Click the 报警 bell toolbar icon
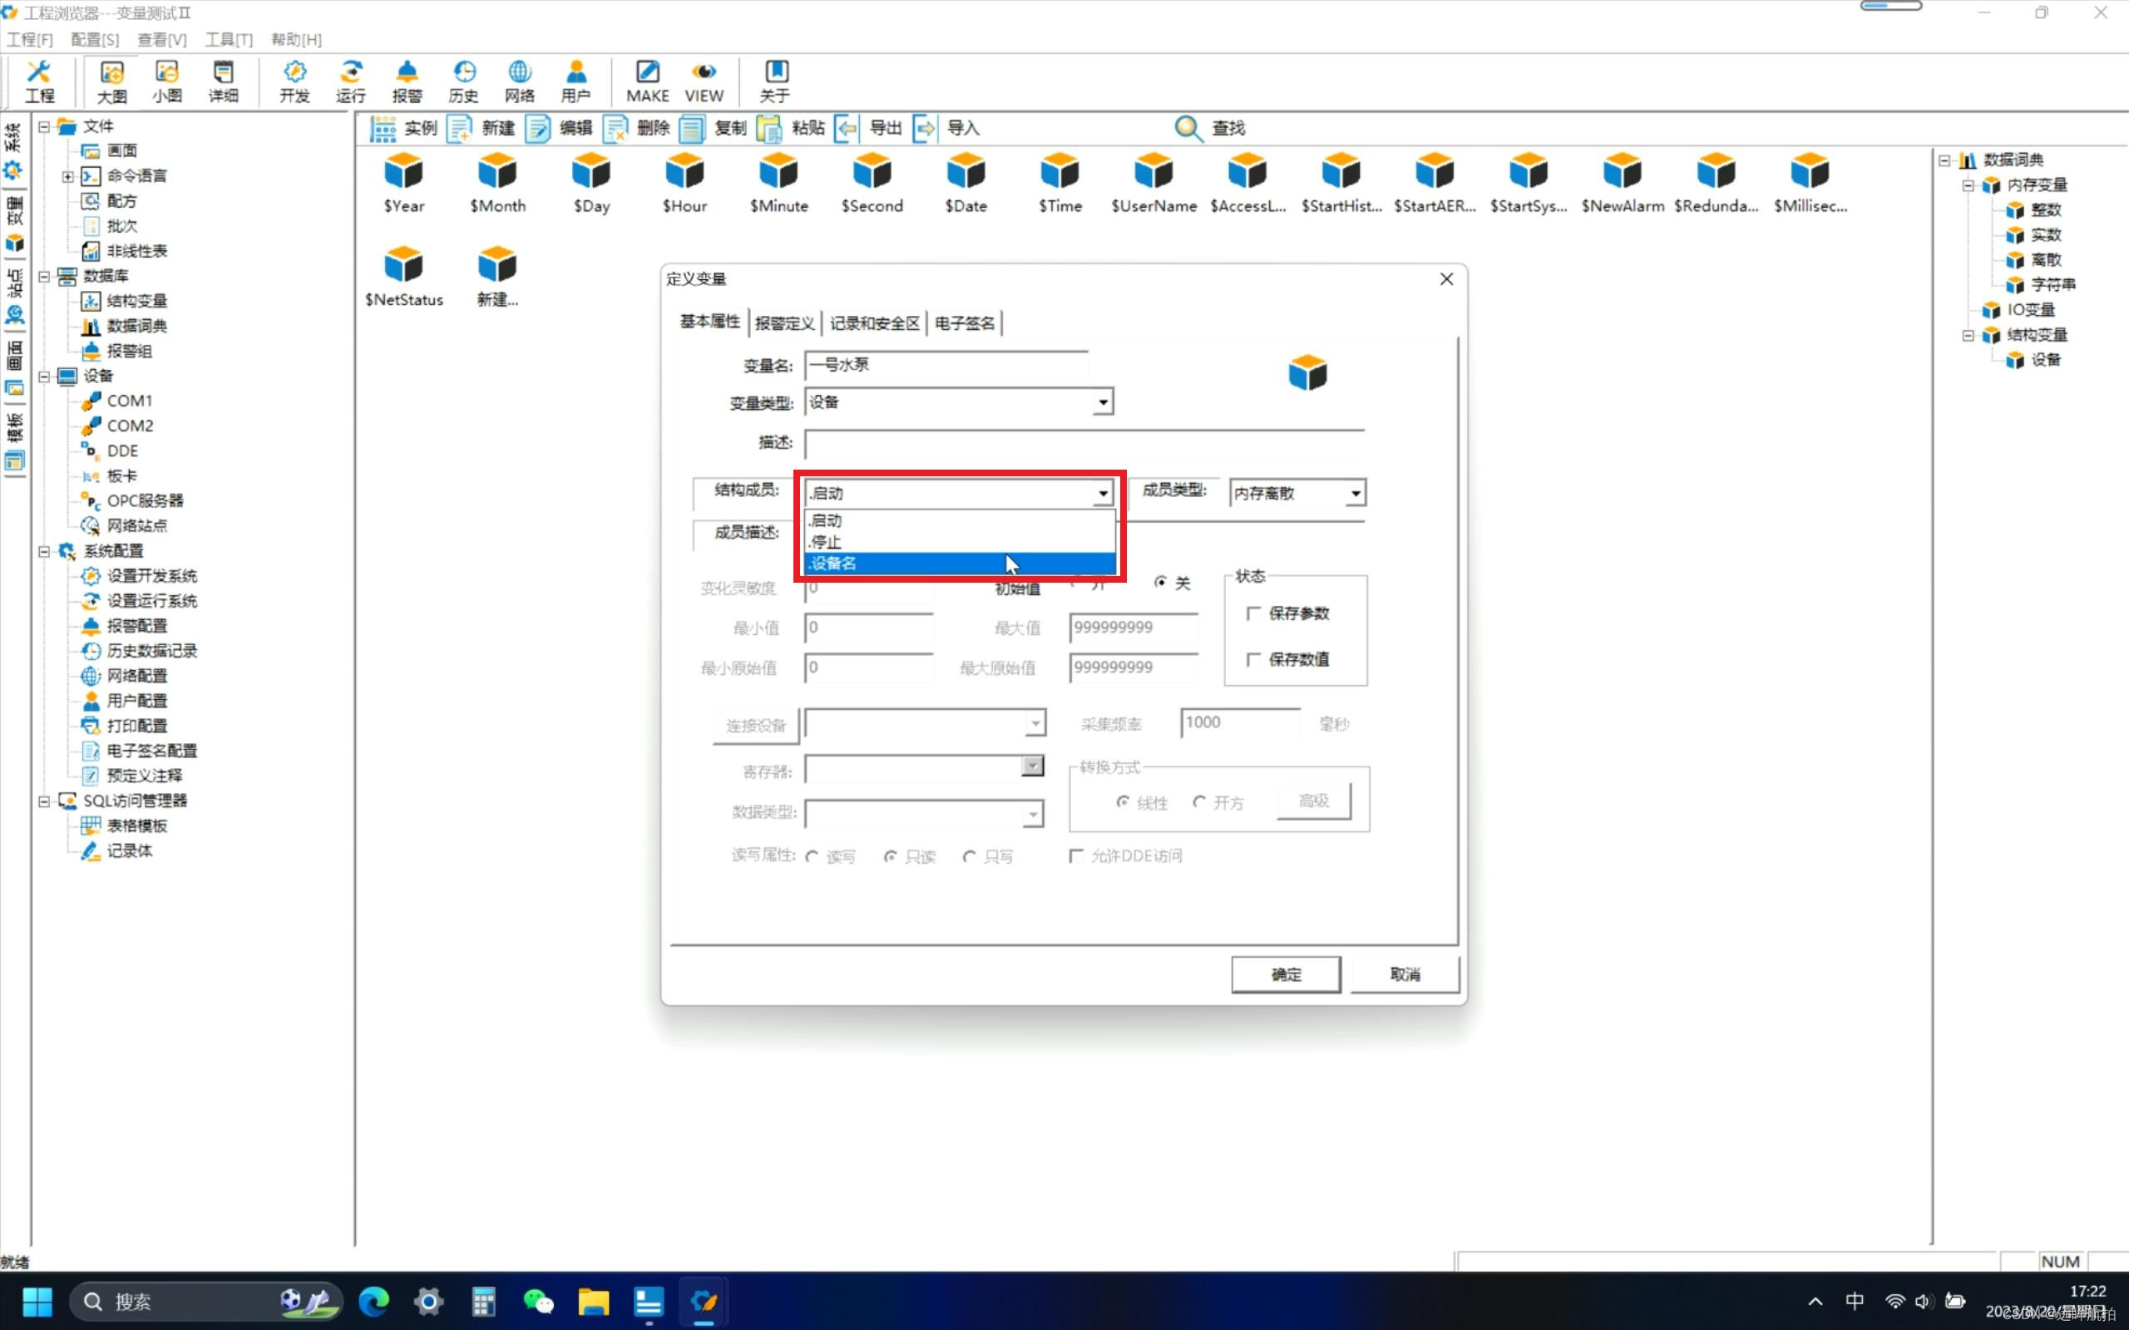Image resolution: width=2129 pixels, height=1330 pixels. [x=407, y=72]
